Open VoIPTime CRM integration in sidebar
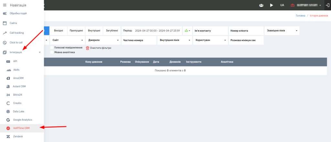 [22, 128]
